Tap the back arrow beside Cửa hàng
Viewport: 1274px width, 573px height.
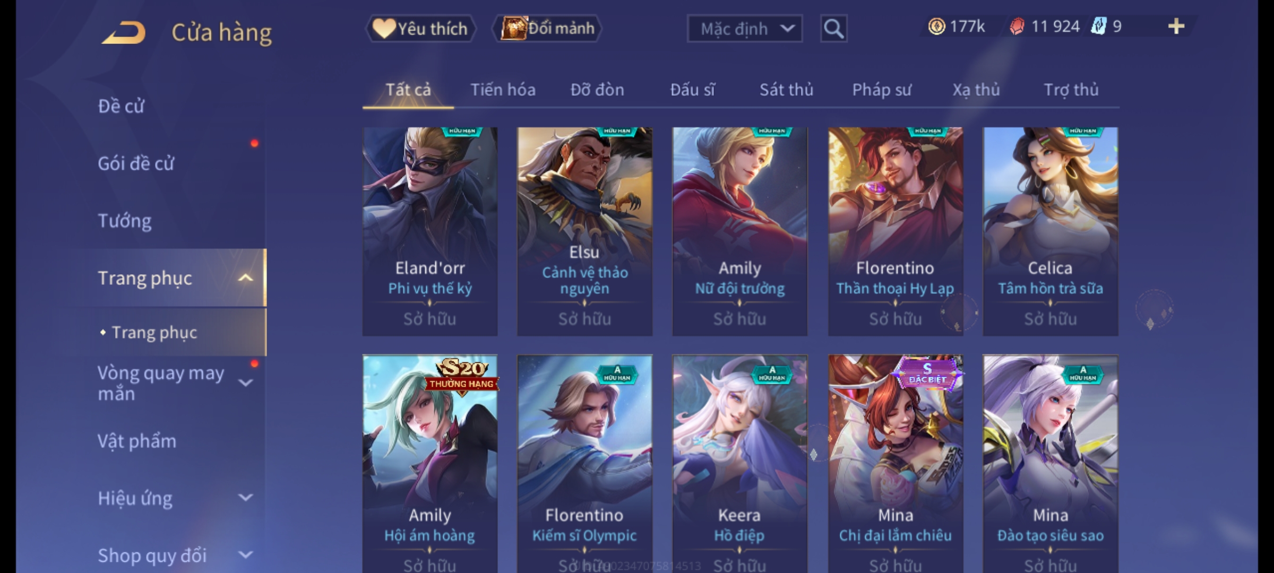[x=124, y=32]
